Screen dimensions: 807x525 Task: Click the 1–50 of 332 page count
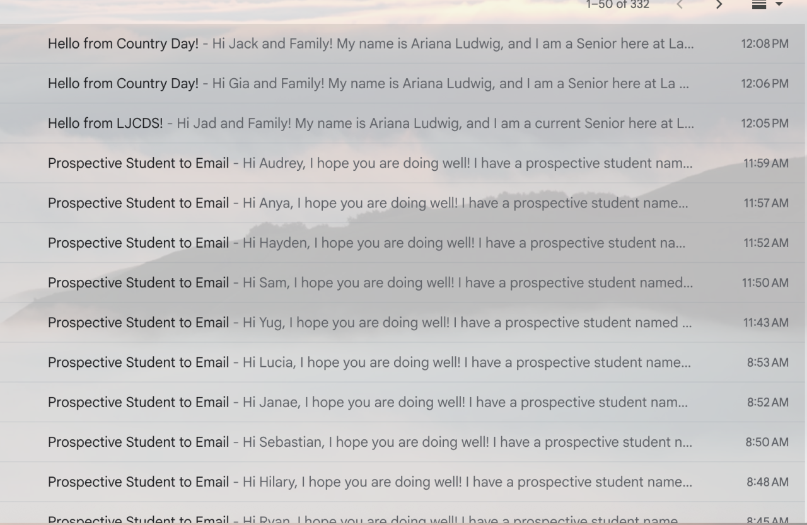coord(617,5)
